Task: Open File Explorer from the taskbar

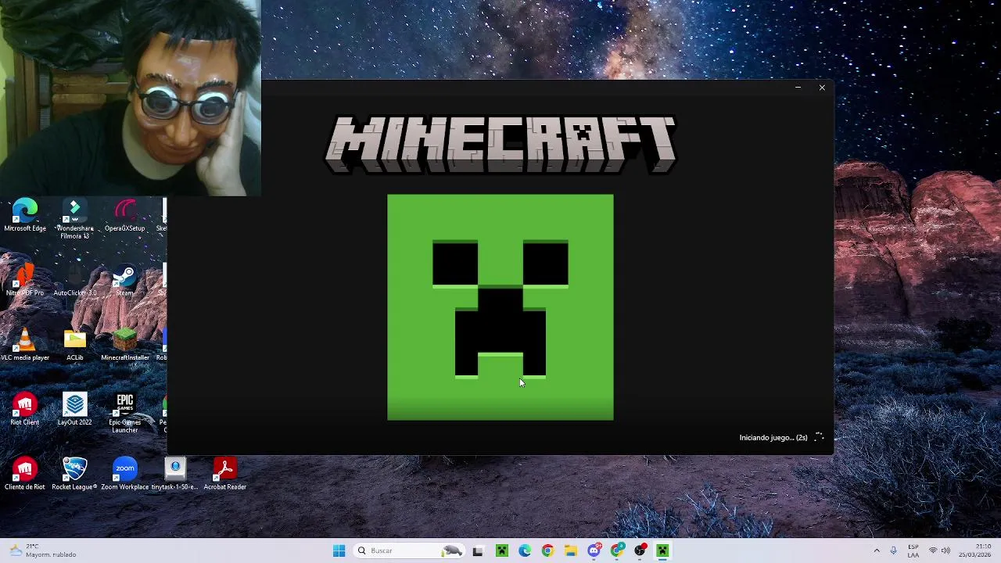Action: point(571,550)
